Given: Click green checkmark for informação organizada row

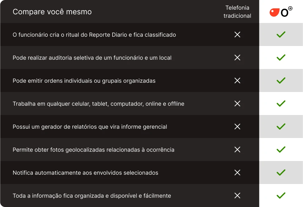Looking at the screenshot, I should (x=281, y=195).
